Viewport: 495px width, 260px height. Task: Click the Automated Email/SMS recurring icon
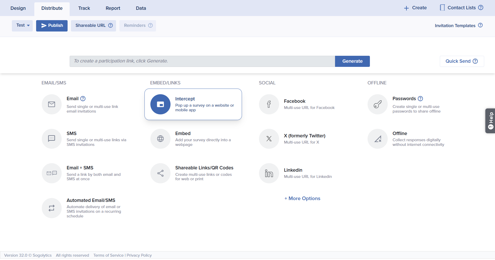52,208
